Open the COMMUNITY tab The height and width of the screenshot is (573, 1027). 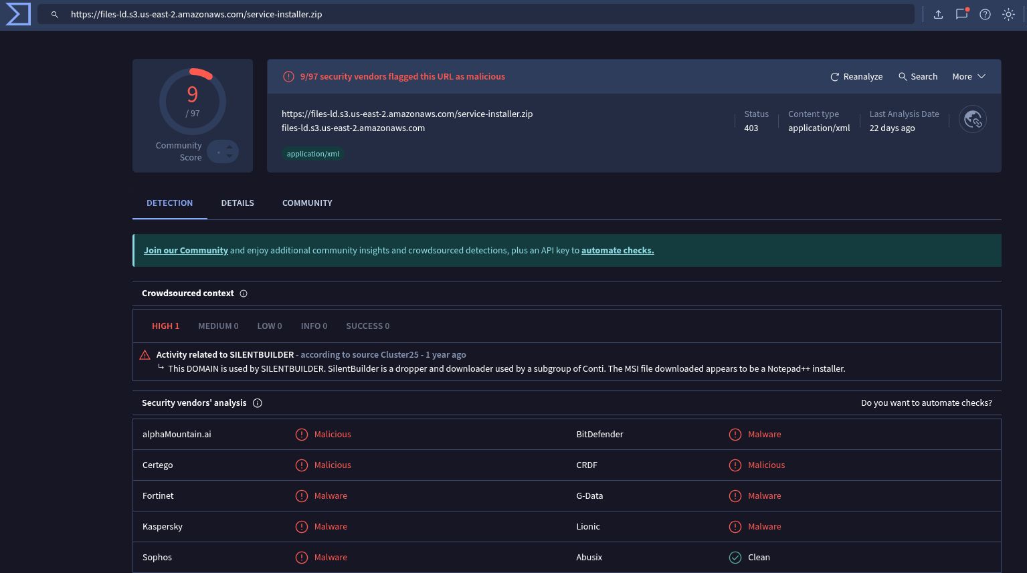coord(307,203)
